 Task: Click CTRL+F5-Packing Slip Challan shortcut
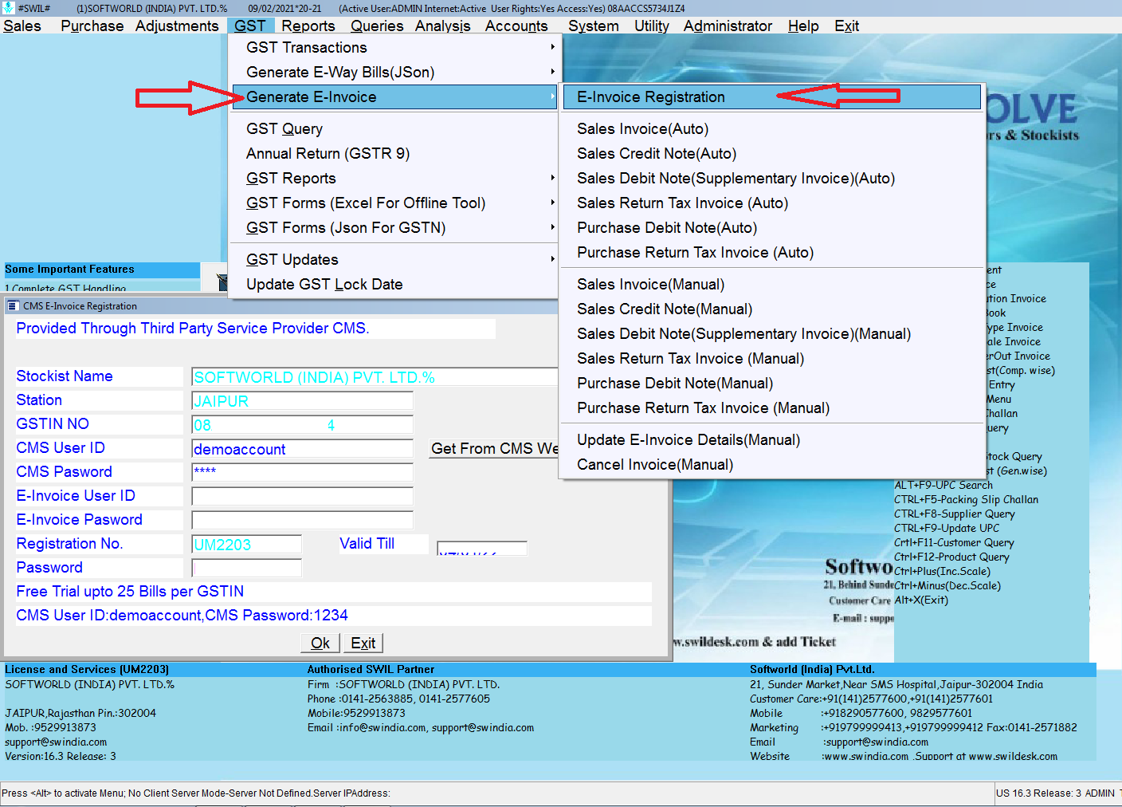tap(967, 500)
